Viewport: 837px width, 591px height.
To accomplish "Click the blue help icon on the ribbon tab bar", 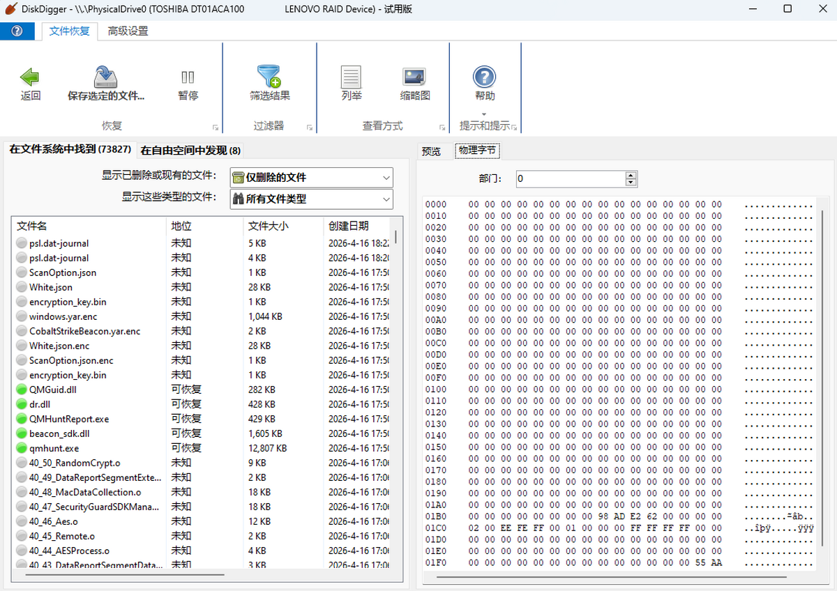I will (x=17, y=31).
